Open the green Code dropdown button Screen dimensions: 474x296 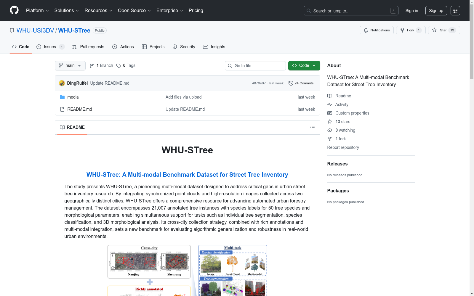point(304,66)
